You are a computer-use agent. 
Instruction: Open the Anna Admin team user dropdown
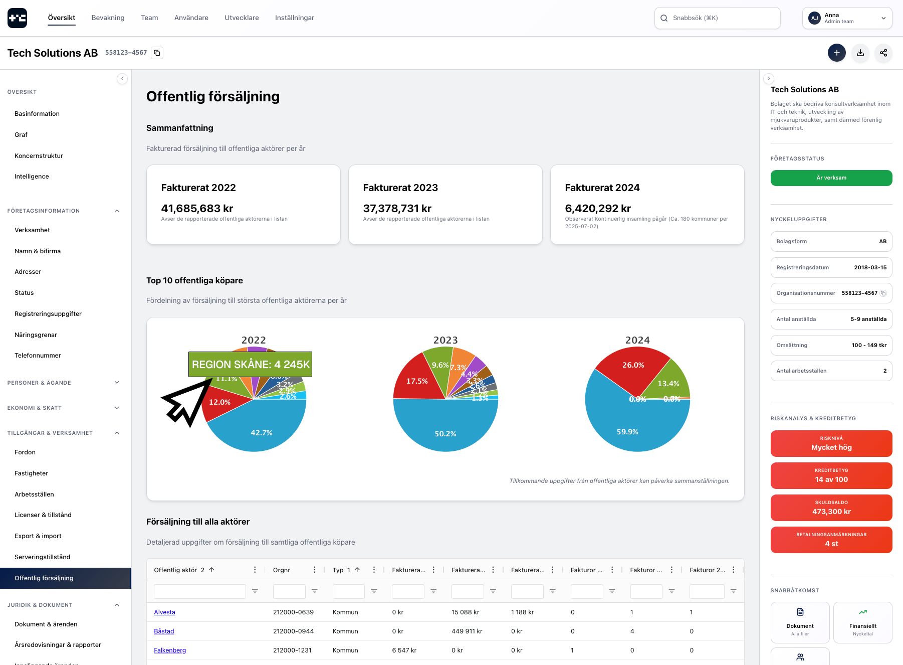(x=847, y=18)
